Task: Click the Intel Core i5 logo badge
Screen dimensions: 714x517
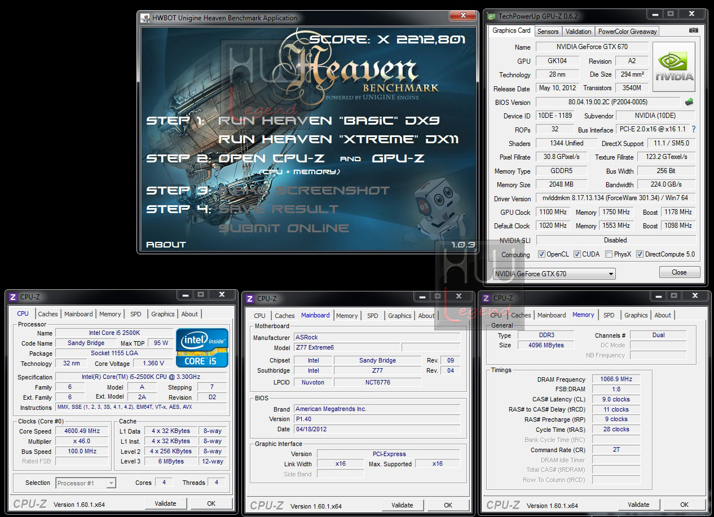Action: pyautogui.click(x=202, y=347)
